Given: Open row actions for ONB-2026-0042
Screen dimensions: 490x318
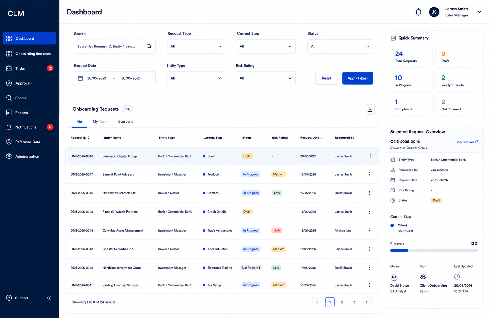Looking at the screenshot, I should pos(370,268).
